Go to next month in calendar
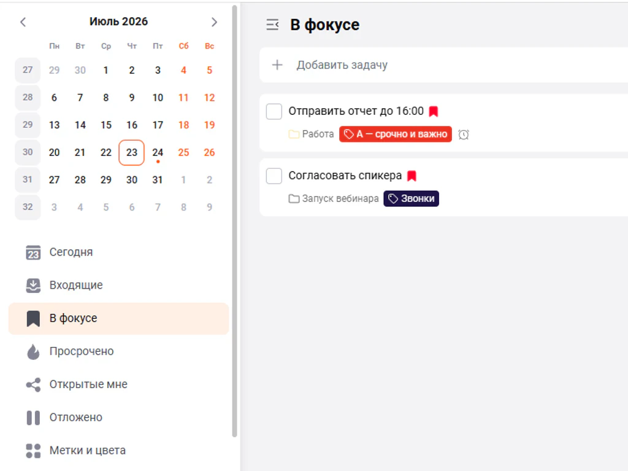Image resolution: width=628 pixels, height=471 pixels. pyautogui.click(x=214, y=22)
